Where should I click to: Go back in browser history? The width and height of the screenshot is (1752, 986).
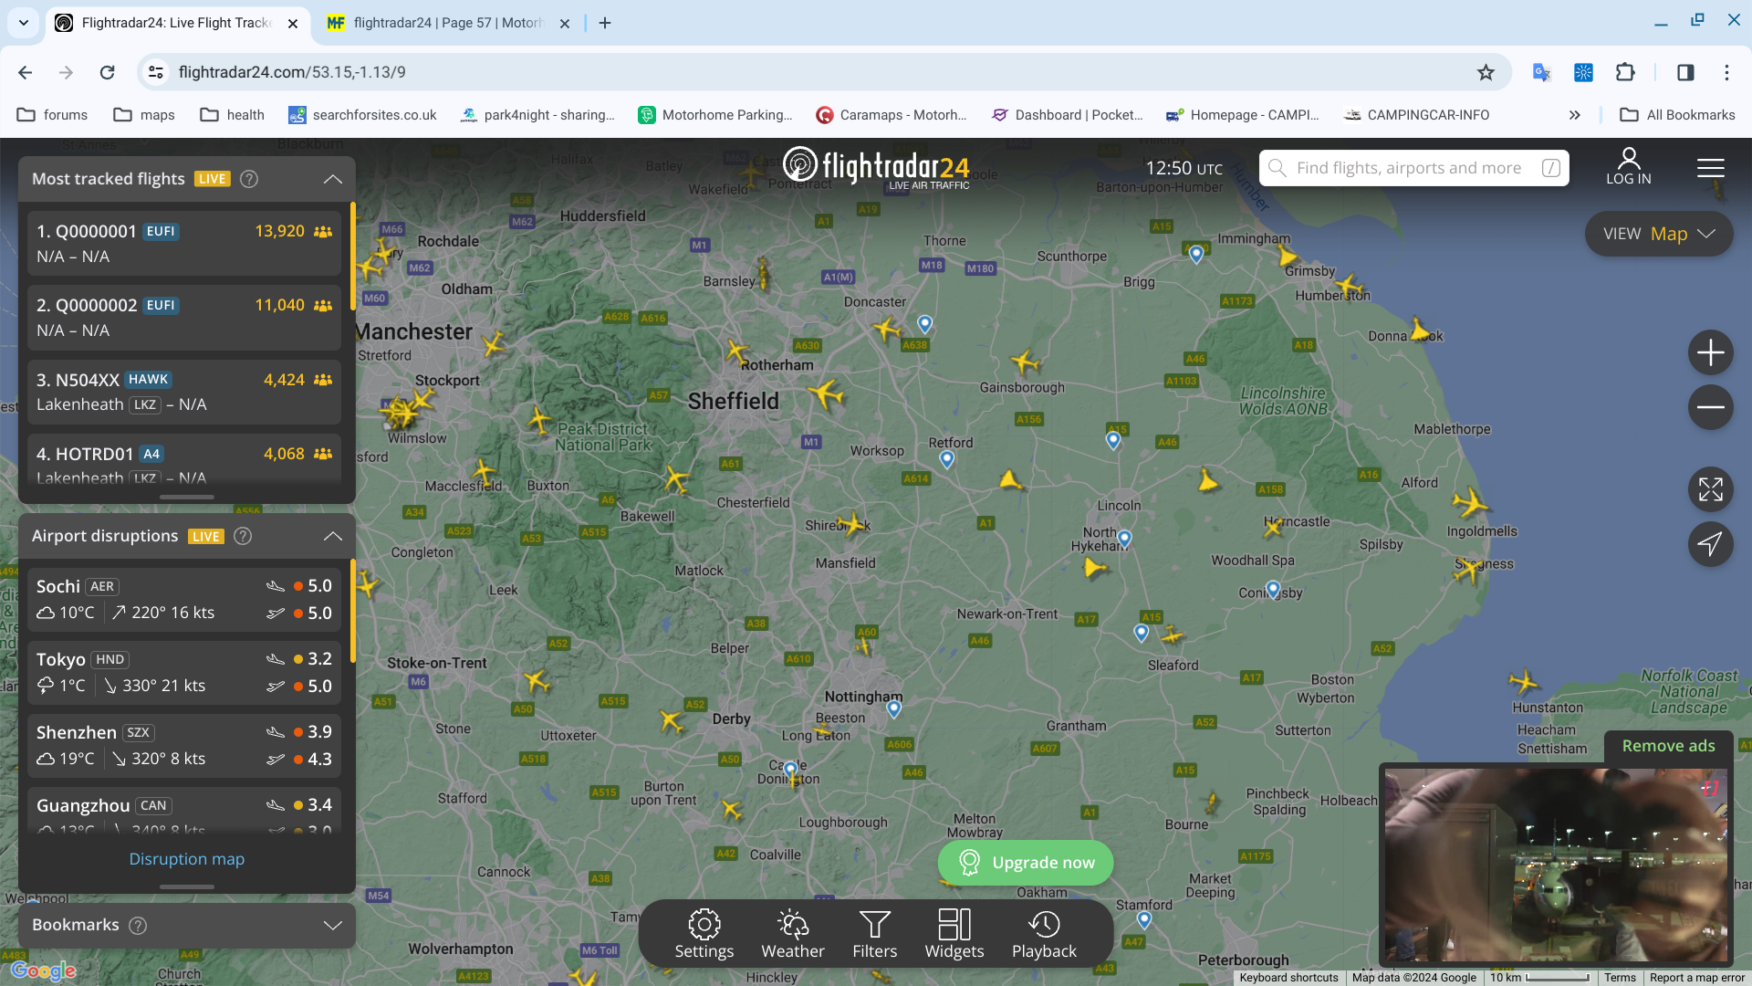pyautogui.click(x=26, y=72)
